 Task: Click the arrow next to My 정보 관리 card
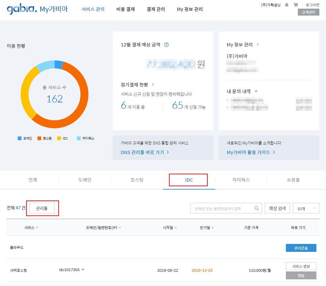tap(258, 44)
